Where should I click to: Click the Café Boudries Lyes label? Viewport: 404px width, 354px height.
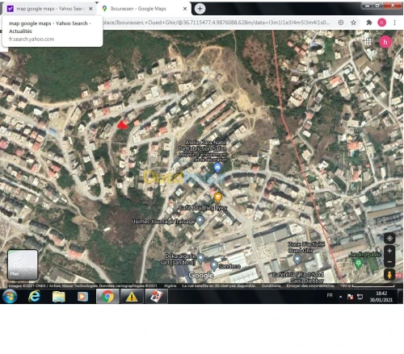(x=203, y=207)
